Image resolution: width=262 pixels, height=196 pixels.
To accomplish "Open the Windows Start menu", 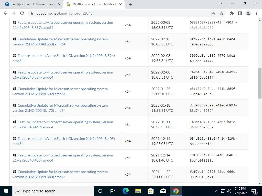I will tap(6, 191).
